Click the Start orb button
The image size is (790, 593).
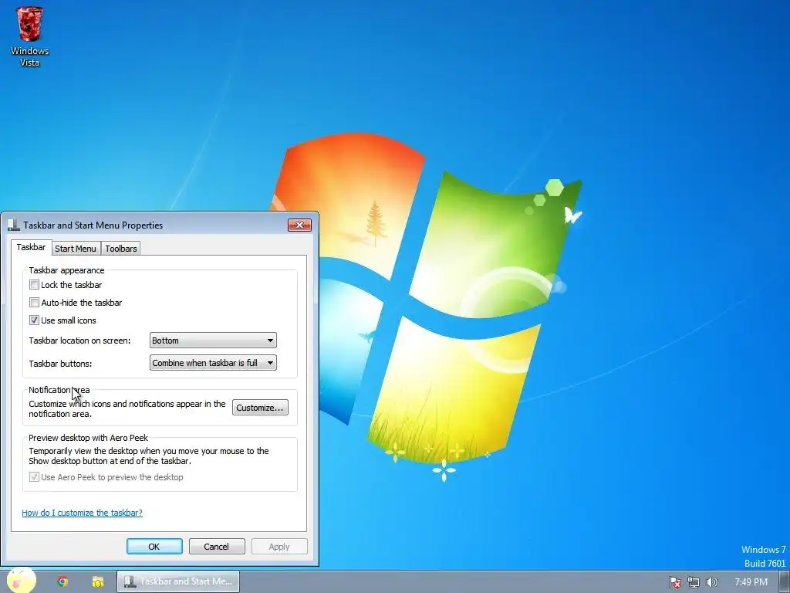21,581
